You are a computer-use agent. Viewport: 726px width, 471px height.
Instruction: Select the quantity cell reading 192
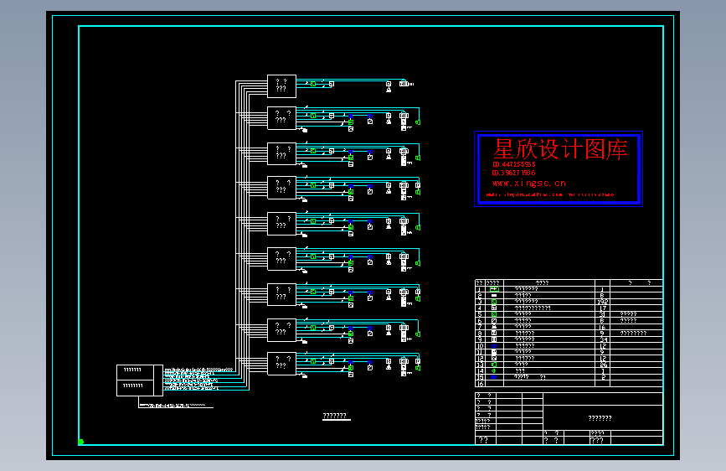coord(602,302)
